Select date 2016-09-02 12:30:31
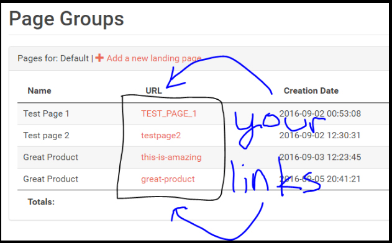Image resolution: width=392 pixels, height=243 pixels. [x=320, y=136]
